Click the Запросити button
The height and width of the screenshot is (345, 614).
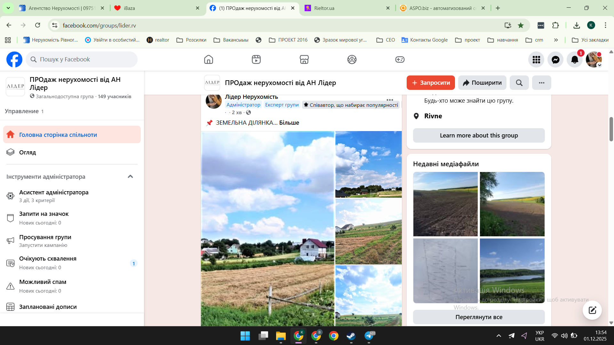[x=431, y=83]
